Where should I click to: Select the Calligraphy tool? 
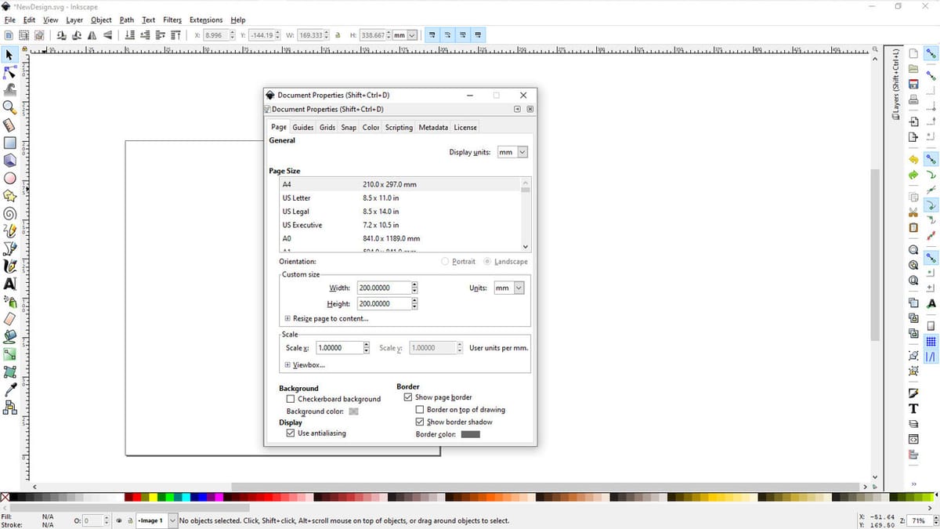tap(9, 266)
